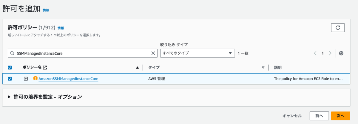
Task: Open 情報 link next to 許可ポリシー
Action: pyautogui.click(x=61, y=28)
